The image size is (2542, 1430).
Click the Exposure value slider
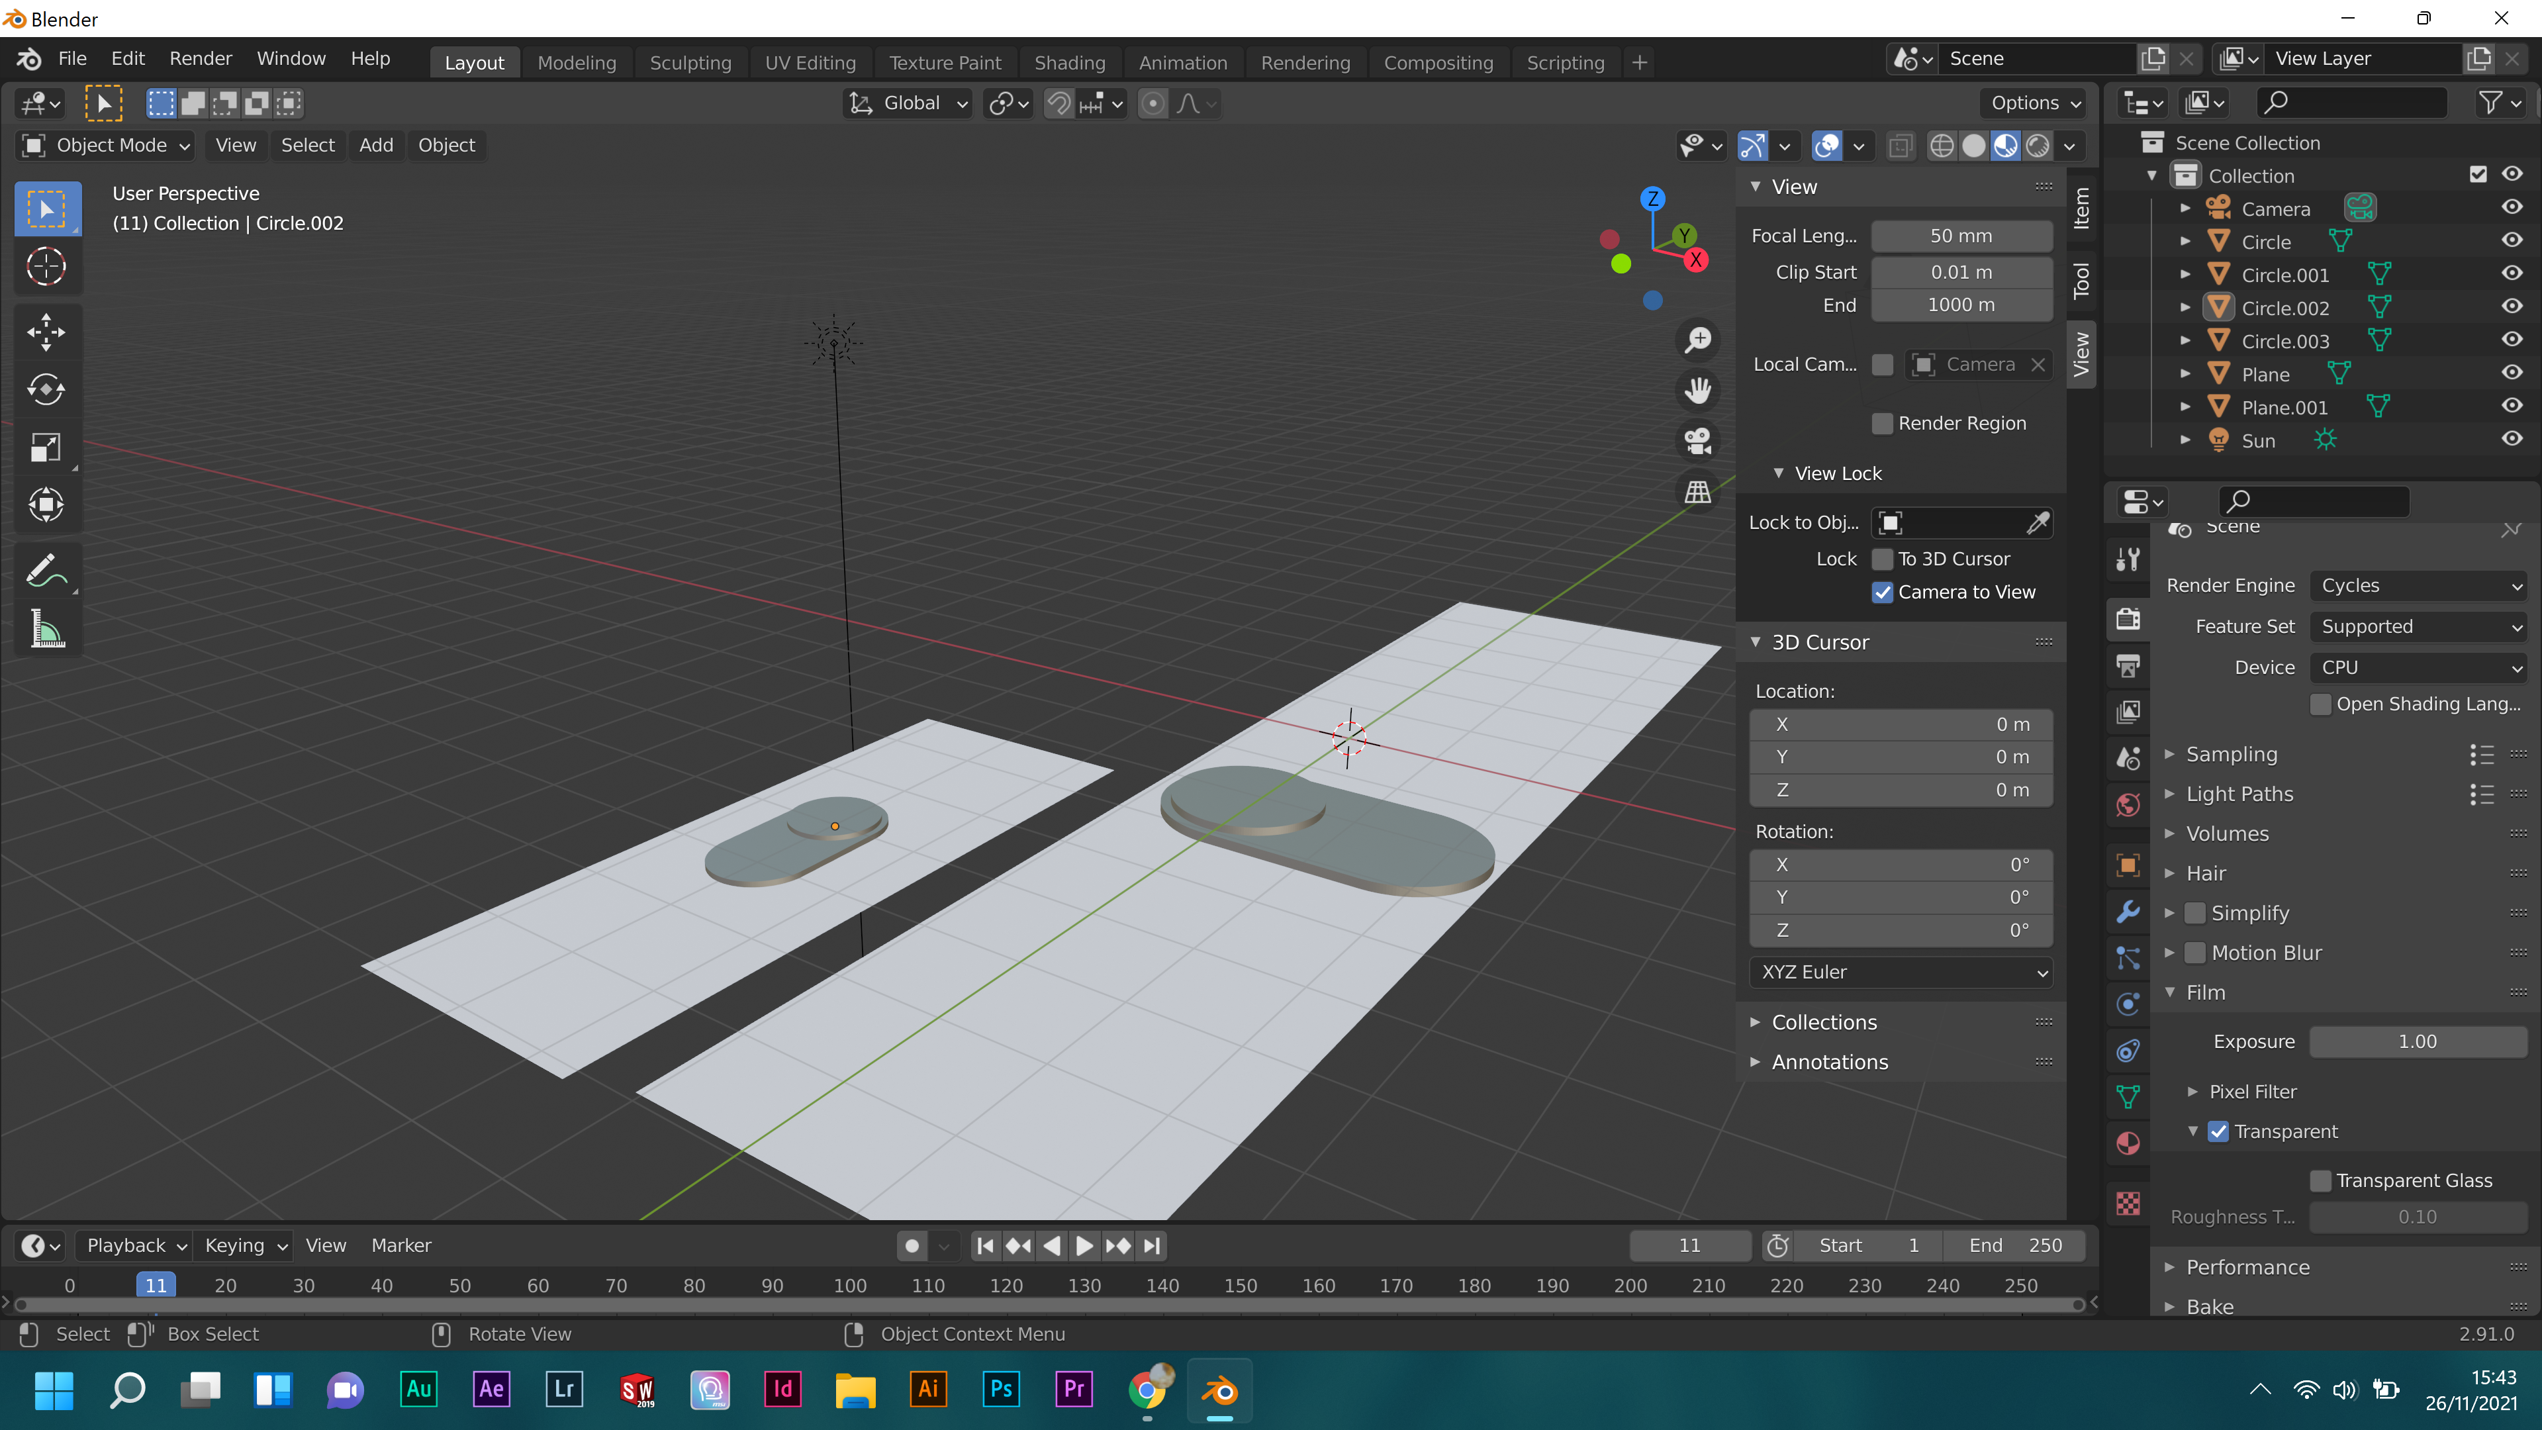tap(2419, 1042)
